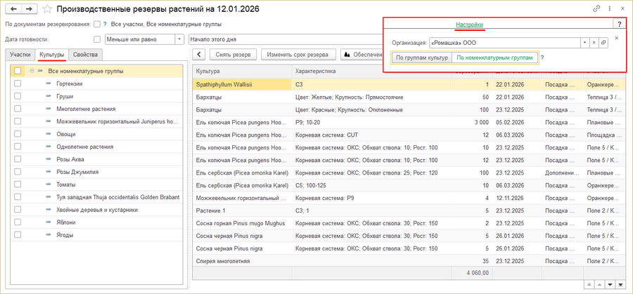Viewport: 633px width, 294px height.
Task: Tick the Яблони checkbox
Action: (x=18, y=222)
